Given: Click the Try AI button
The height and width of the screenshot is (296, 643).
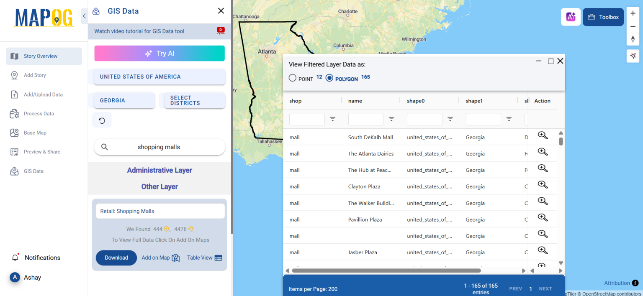Looking at the screenshot, I should point(159,54).
